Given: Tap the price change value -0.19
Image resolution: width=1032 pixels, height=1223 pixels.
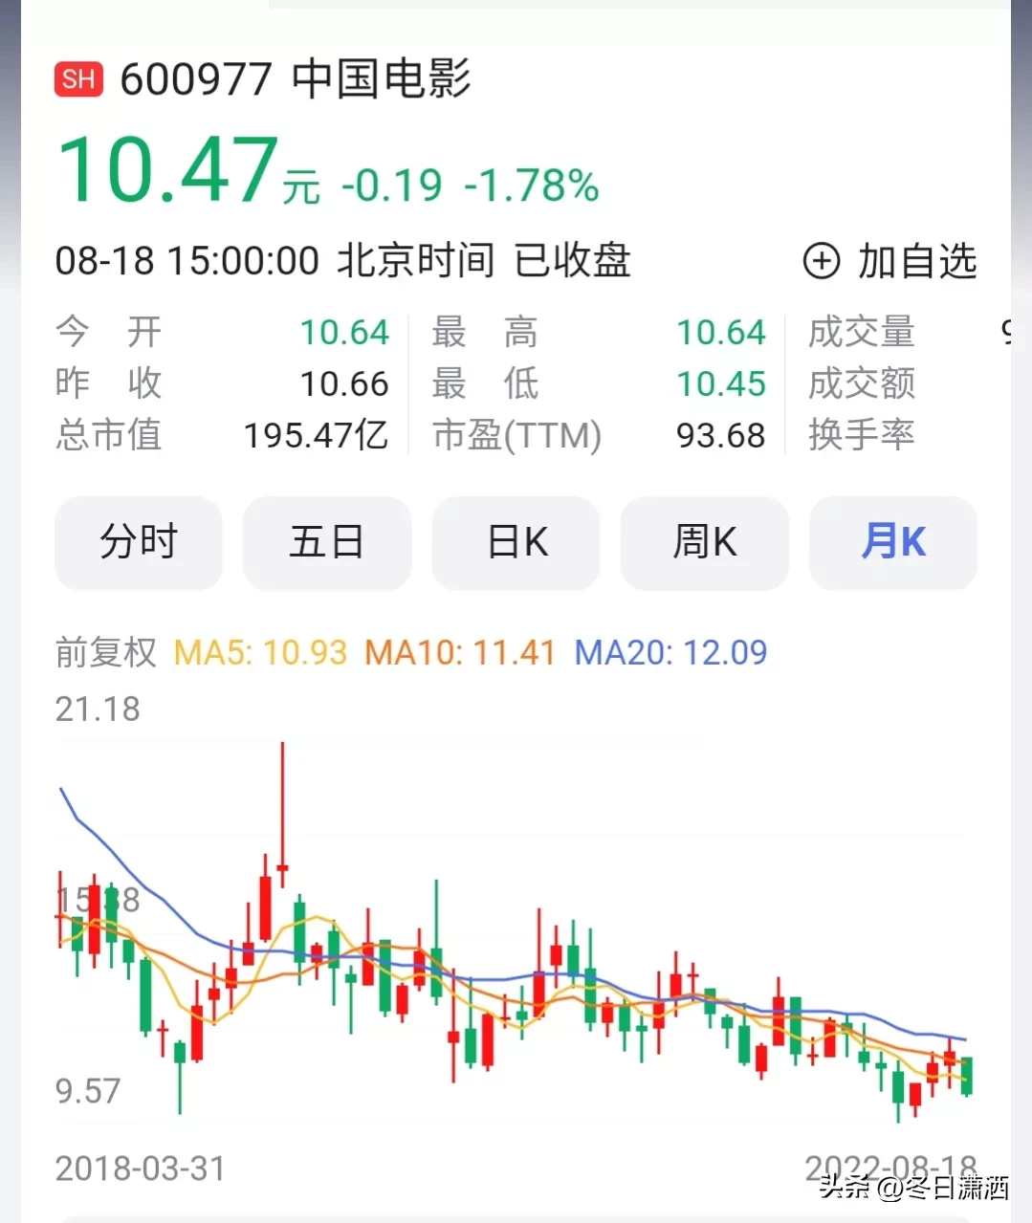Looking at the screenshot, I should click(392, 186).
